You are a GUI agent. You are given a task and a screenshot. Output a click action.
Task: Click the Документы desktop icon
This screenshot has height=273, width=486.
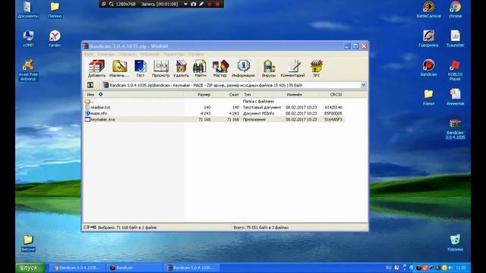click(28, 10)
